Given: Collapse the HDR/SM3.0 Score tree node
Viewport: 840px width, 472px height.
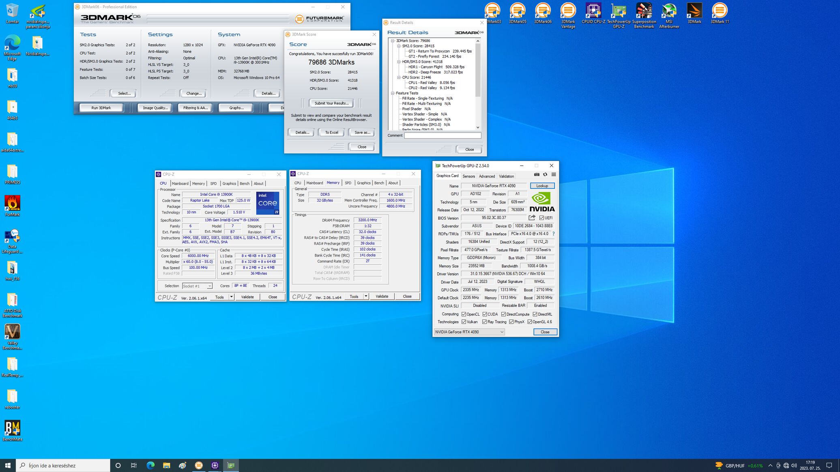Looking at the screenshot, I should (399, 62).
